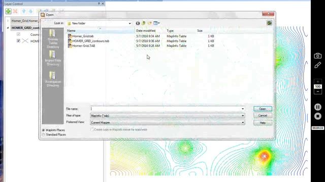Pause the screen recording
Image resolution: width=325 pixels, height=182 pixels.
(x=318, y=107)
